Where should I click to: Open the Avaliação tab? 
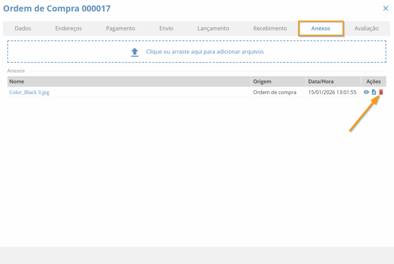(366, 29)
